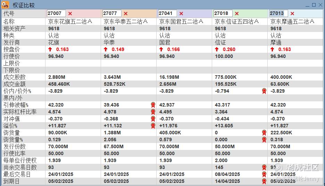Click the 权证比较 app icon in title bar
This screenshot has width=325, height=186.
[x=5, y=5]
